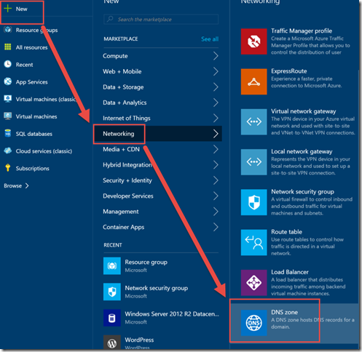The image size is (362, 352).
Task: Open Resource groups cube icon
Action: (8, 30)
